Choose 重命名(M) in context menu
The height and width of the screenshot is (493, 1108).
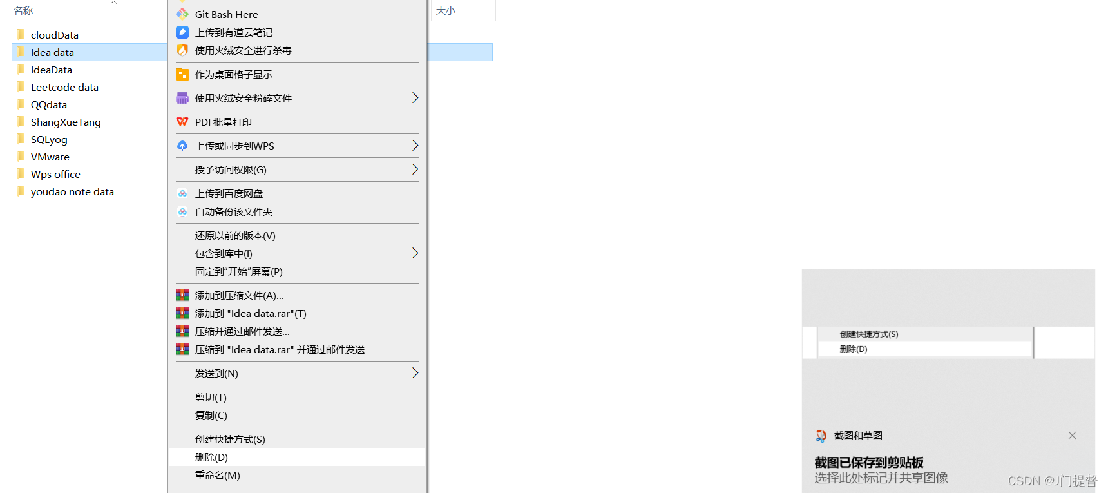point(297,475)
